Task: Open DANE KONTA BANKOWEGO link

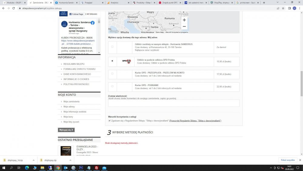Action: coord(77,74)
